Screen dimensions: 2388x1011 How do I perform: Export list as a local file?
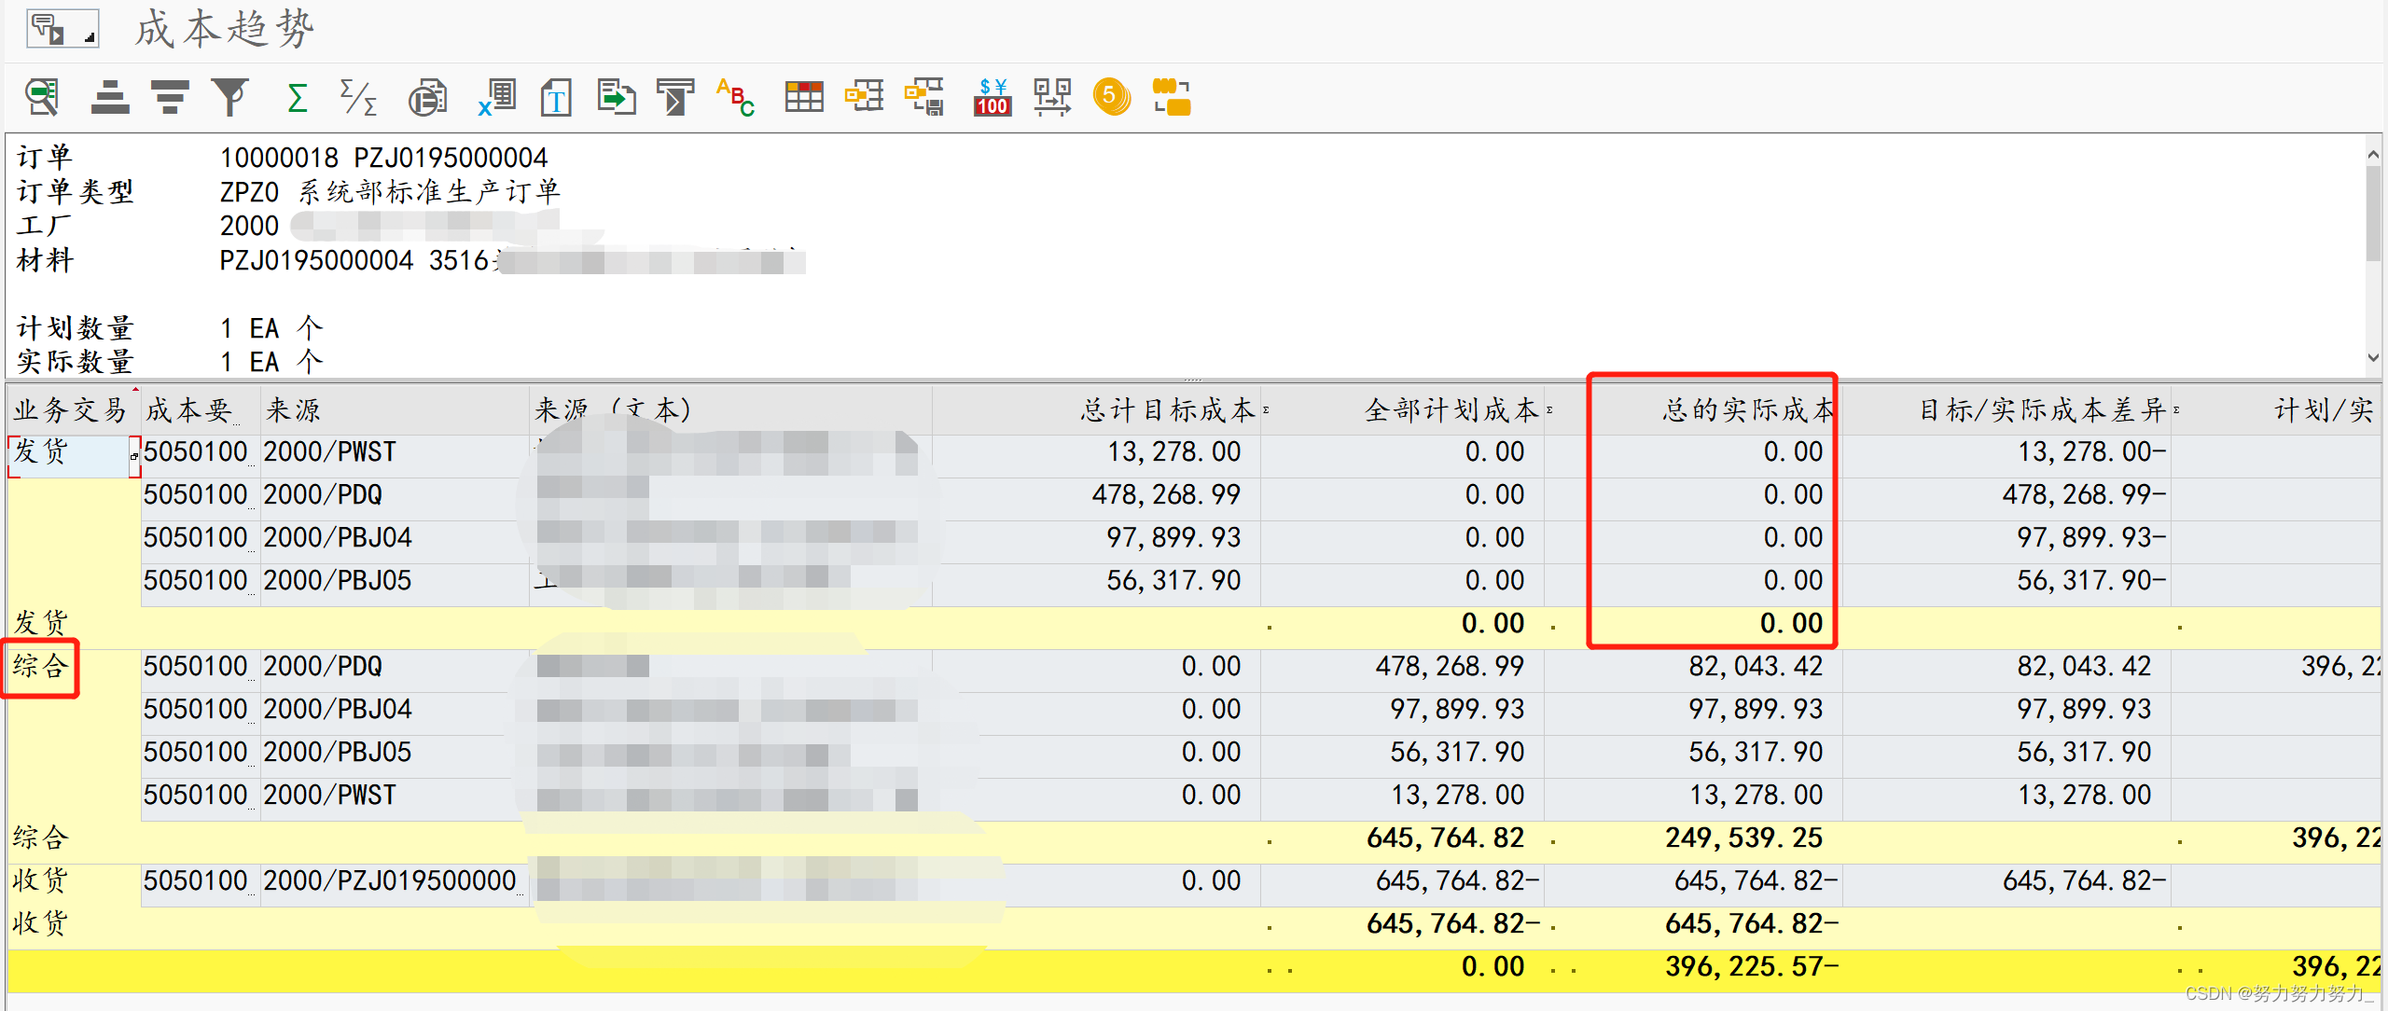click(616, 97)
